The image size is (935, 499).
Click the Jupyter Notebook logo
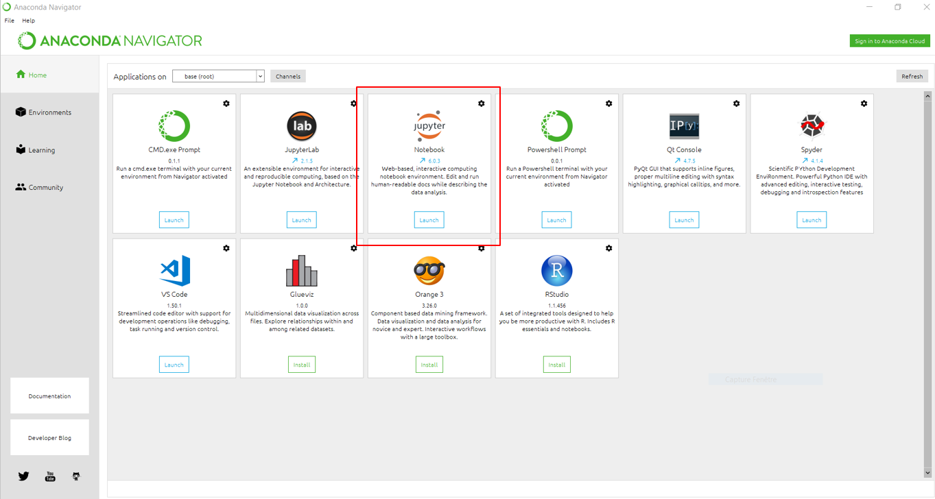(x=429, y=126)
